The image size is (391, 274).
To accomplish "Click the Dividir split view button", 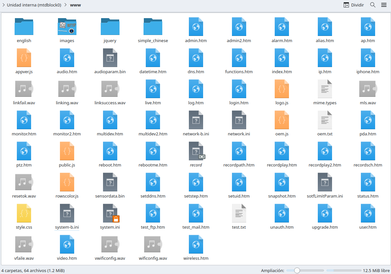I will 354,5.
